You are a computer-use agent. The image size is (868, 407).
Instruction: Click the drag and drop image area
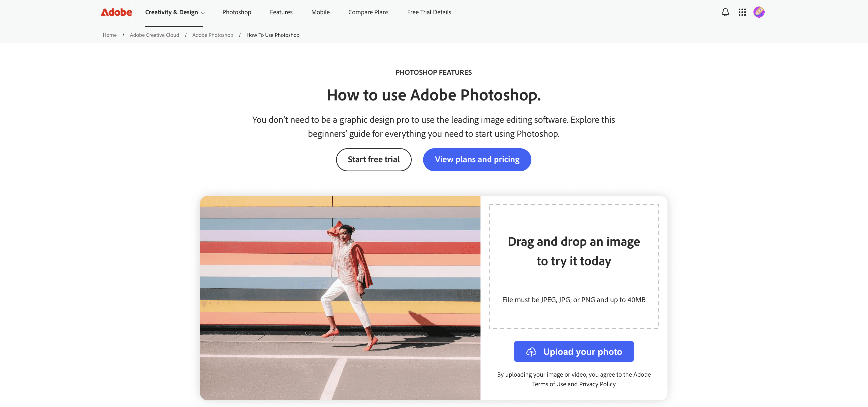tap(573, 266)
